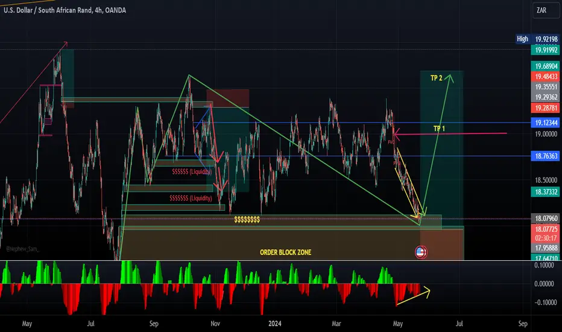Click the 2024 label on the time axis
The image size is (562, 332).
[x=274, y=324]
